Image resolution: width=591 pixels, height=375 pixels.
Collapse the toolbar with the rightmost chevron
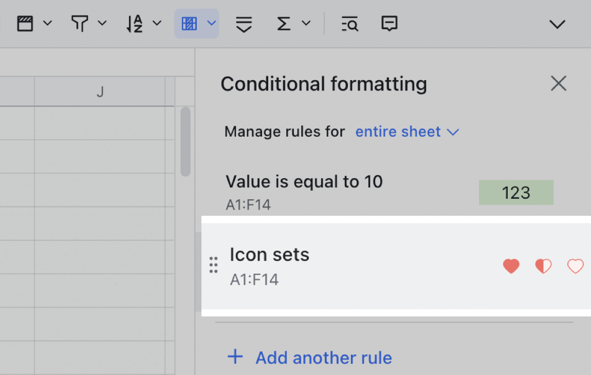pyautogui.click(x=557, y=24)
